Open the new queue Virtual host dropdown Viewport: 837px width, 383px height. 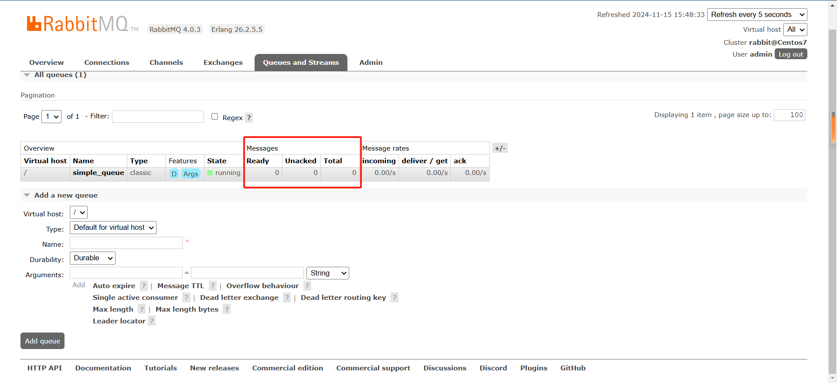tap(78, 212)
